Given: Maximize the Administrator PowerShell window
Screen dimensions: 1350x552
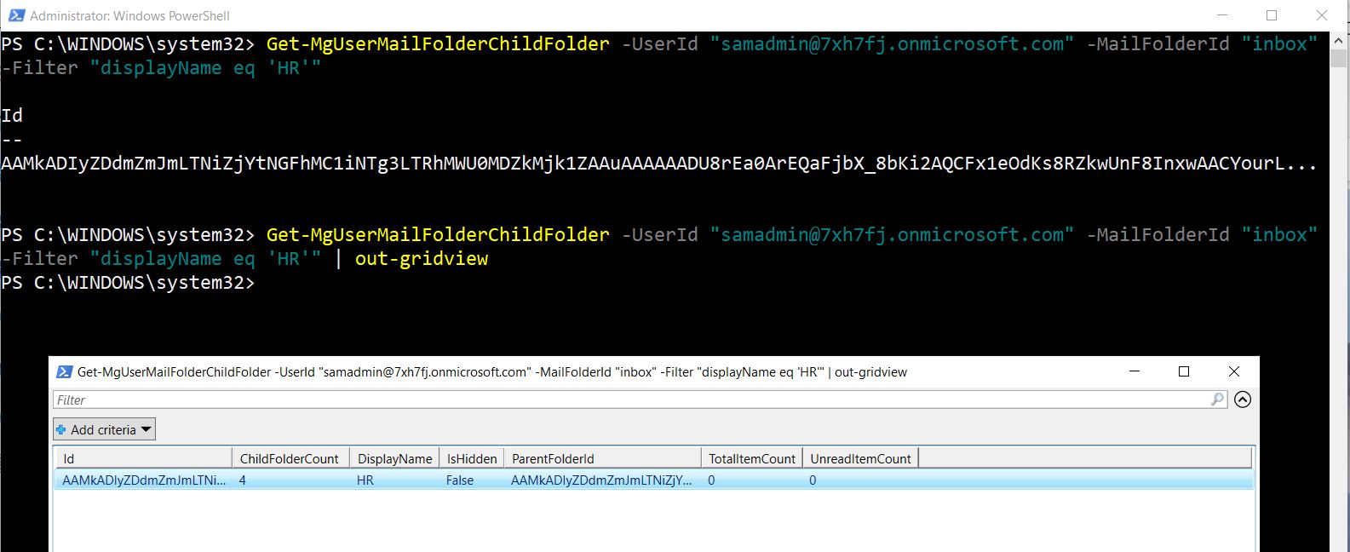Looking at the screenshot, I should click(1272, 15).
